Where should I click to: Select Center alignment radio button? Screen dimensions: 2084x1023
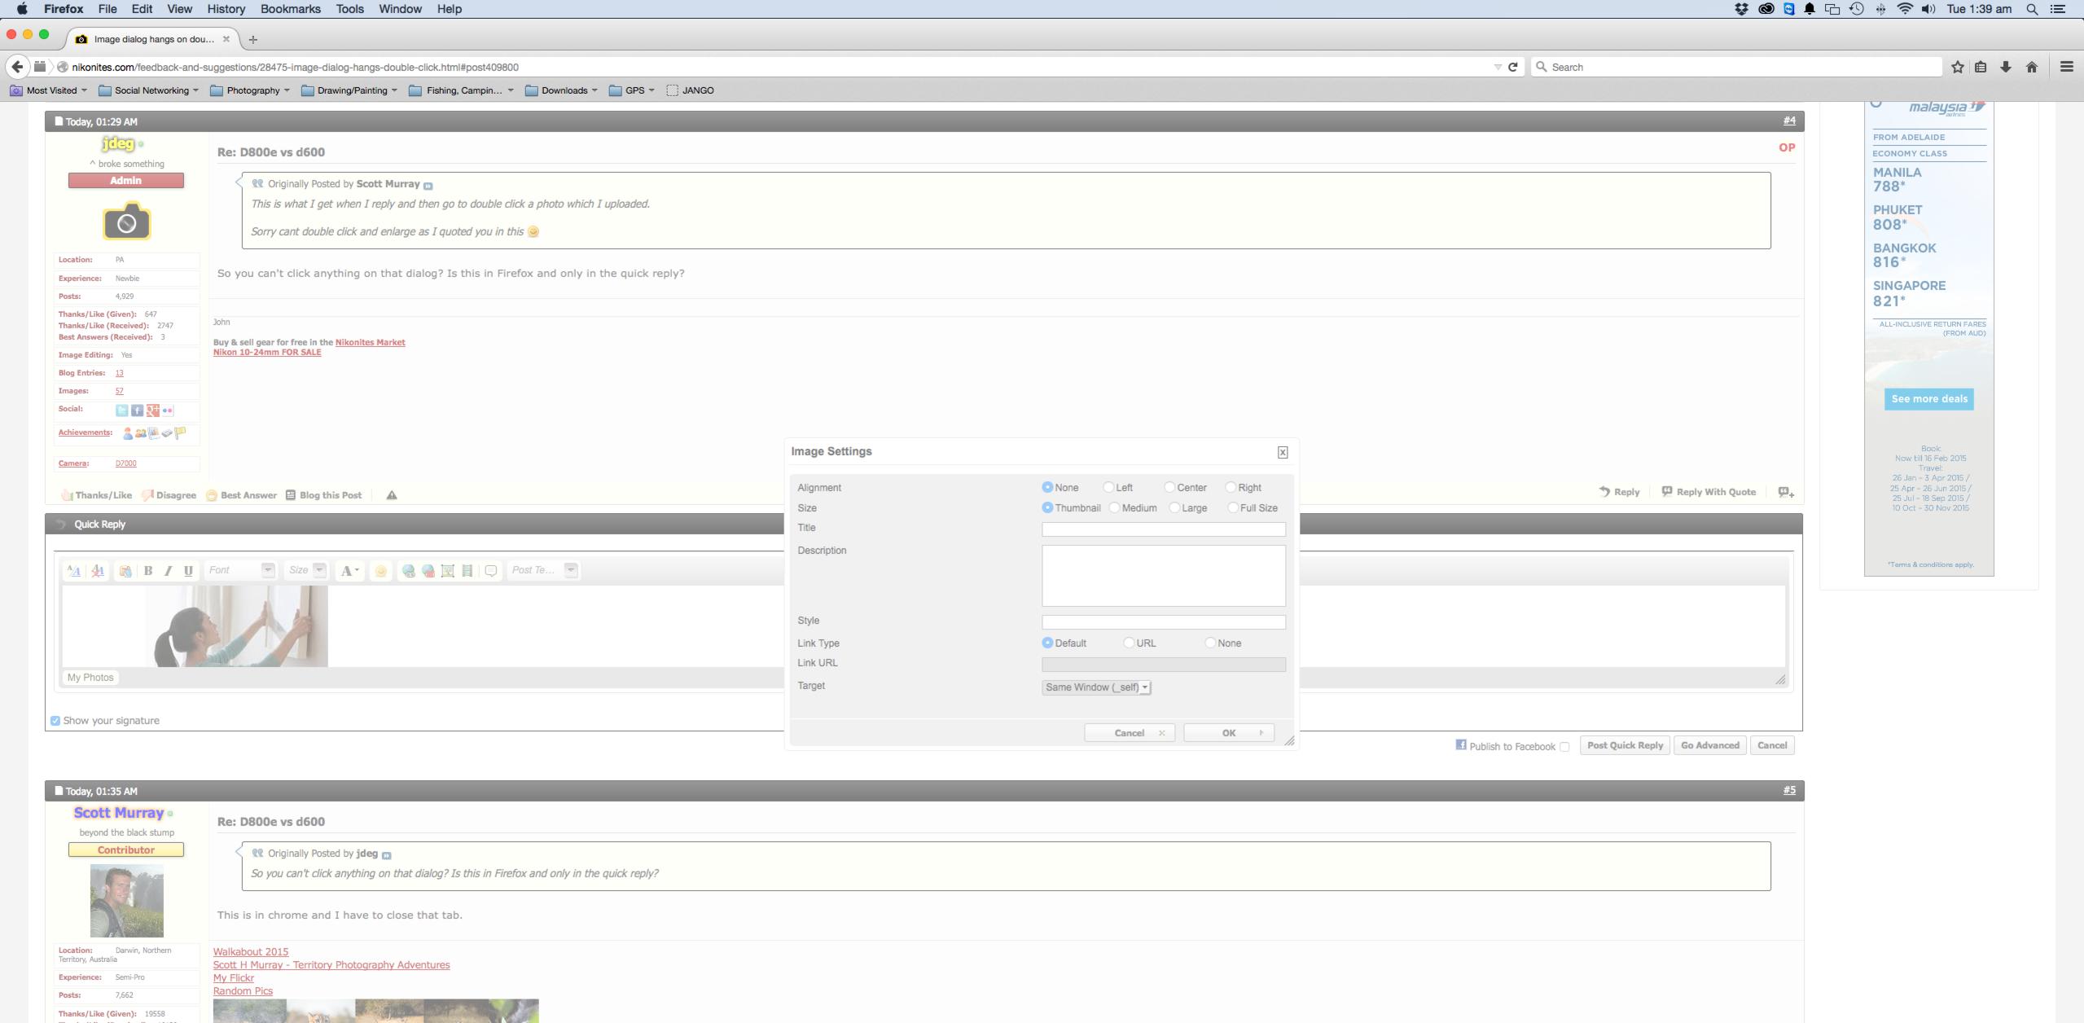[x=1169, y=487]
